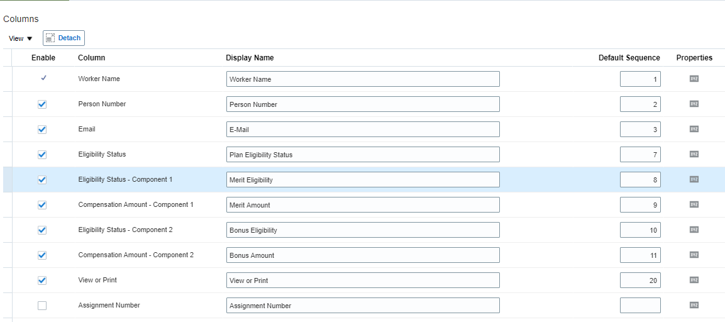Open properties icon for Email row
Screen dimensions: 725x322
[x=694, y=129]
